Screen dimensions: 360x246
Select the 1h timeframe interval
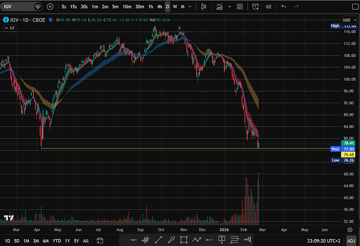(x=151, y=7)
